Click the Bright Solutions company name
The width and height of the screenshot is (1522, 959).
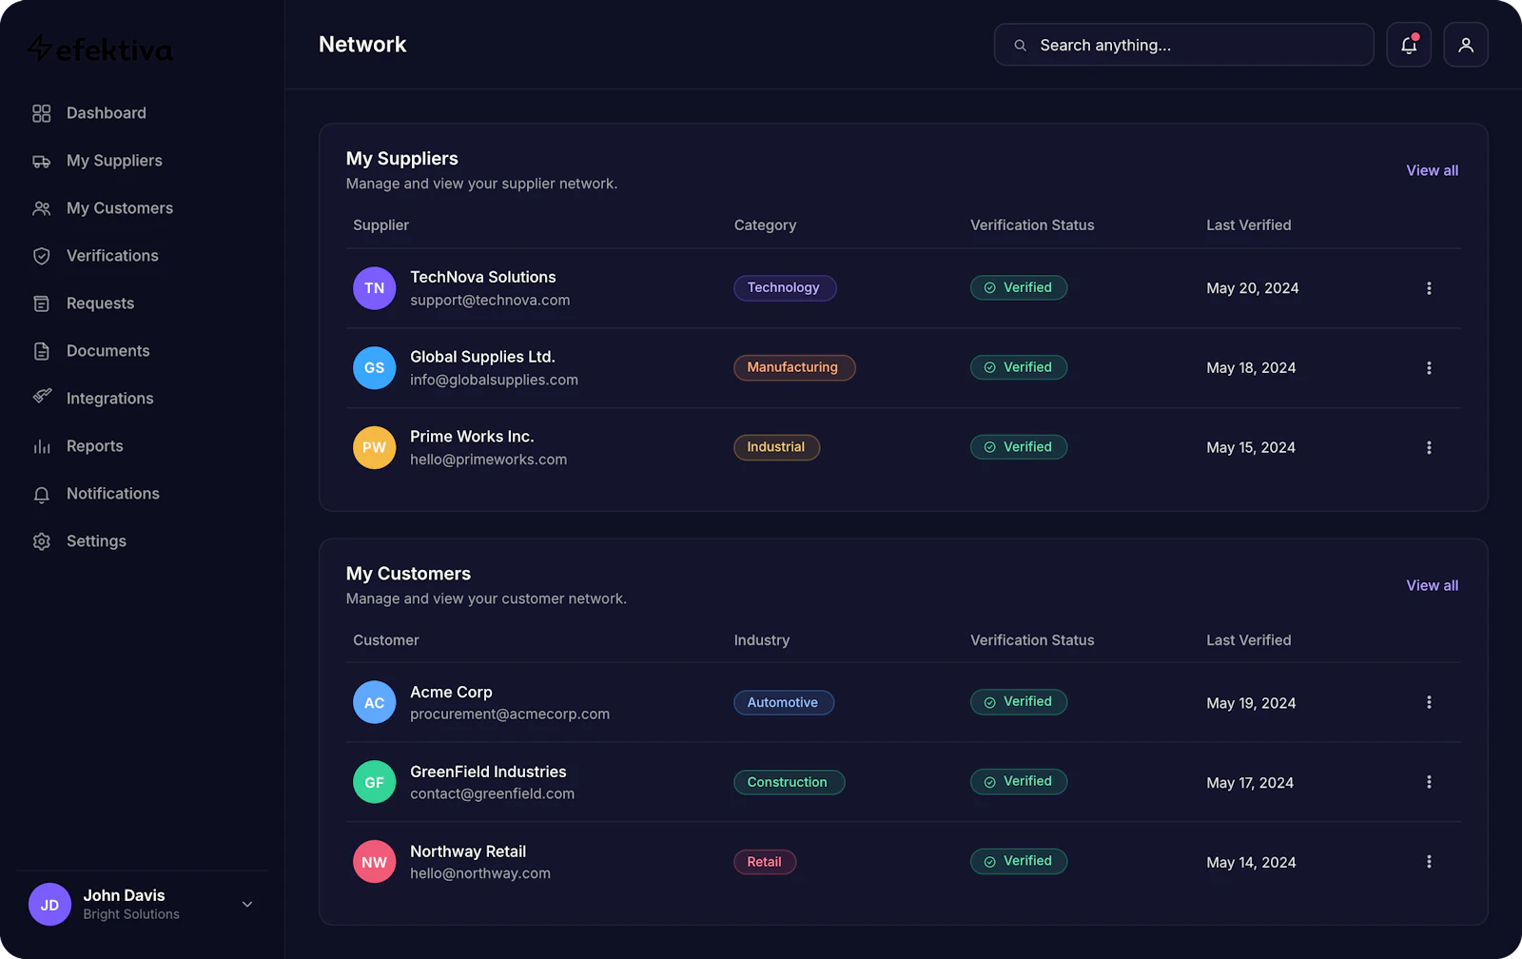click(x=131, y=914)
